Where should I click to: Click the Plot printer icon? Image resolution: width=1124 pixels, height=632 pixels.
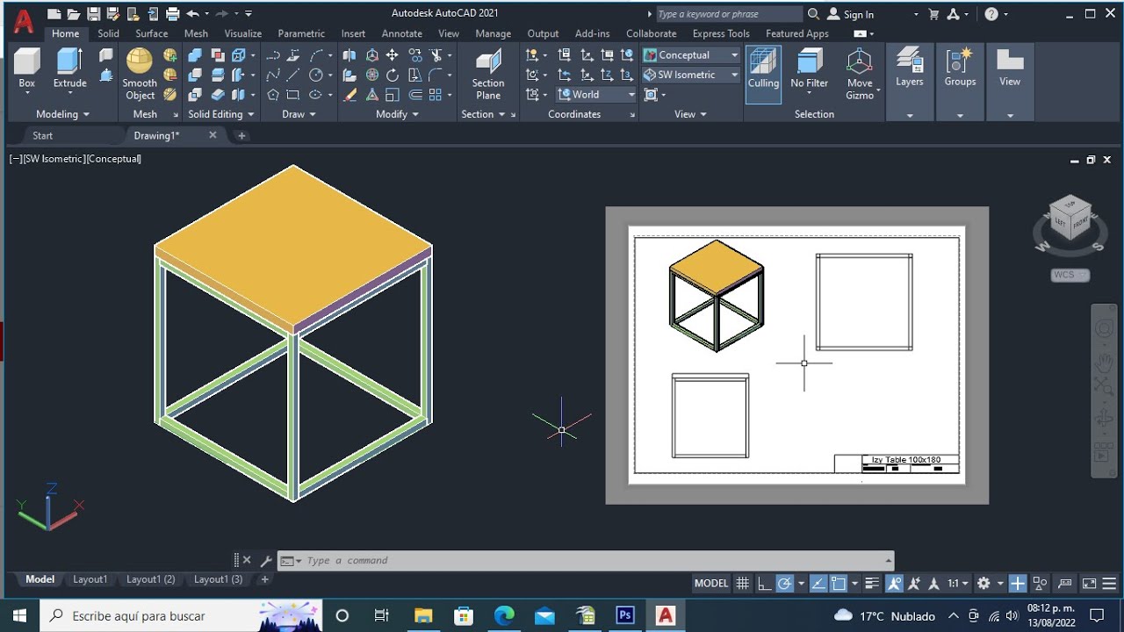[x=172, y=14]
